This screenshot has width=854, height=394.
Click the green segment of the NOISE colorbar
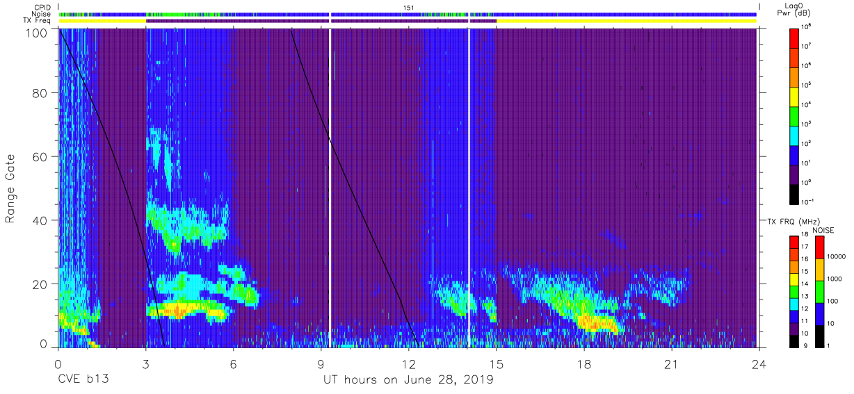[819, 290]
